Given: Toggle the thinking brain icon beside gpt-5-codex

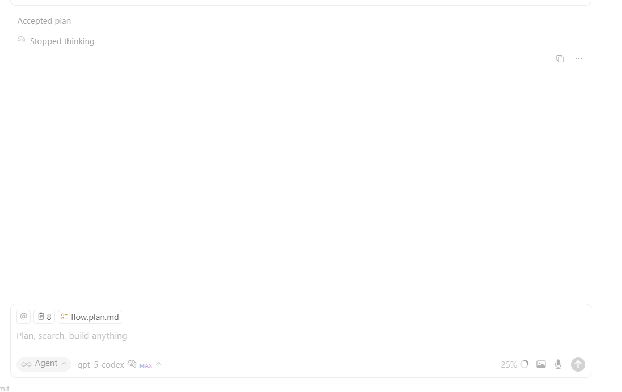Looking at the screenshot, I should coord(132,364).
